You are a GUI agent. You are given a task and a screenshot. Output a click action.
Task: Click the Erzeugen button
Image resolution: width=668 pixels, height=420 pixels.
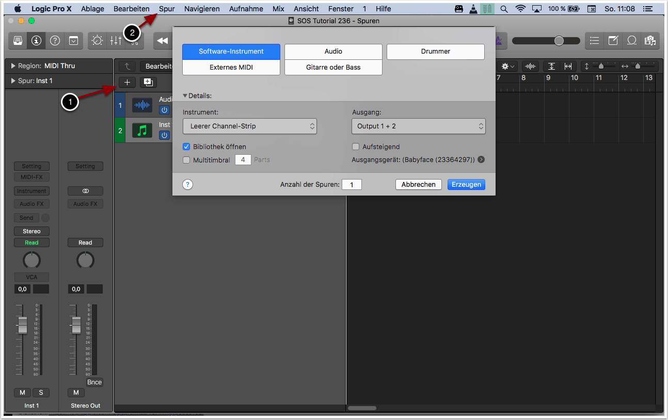[466, 184]
